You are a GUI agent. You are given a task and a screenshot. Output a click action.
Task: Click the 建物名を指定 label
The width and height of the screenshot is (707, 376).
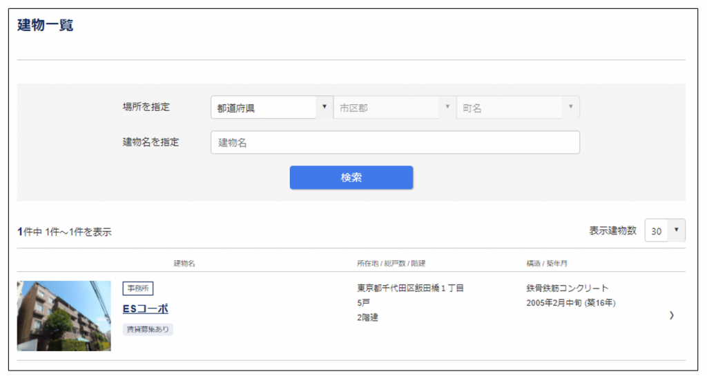pyautogui.click(x=151, y=142)
